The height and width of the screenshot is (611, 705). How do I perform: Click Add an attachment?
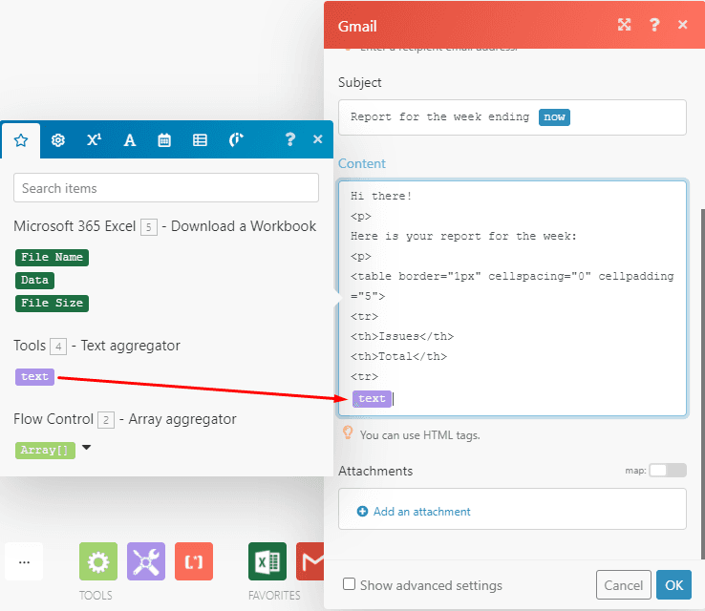[413, 512]
